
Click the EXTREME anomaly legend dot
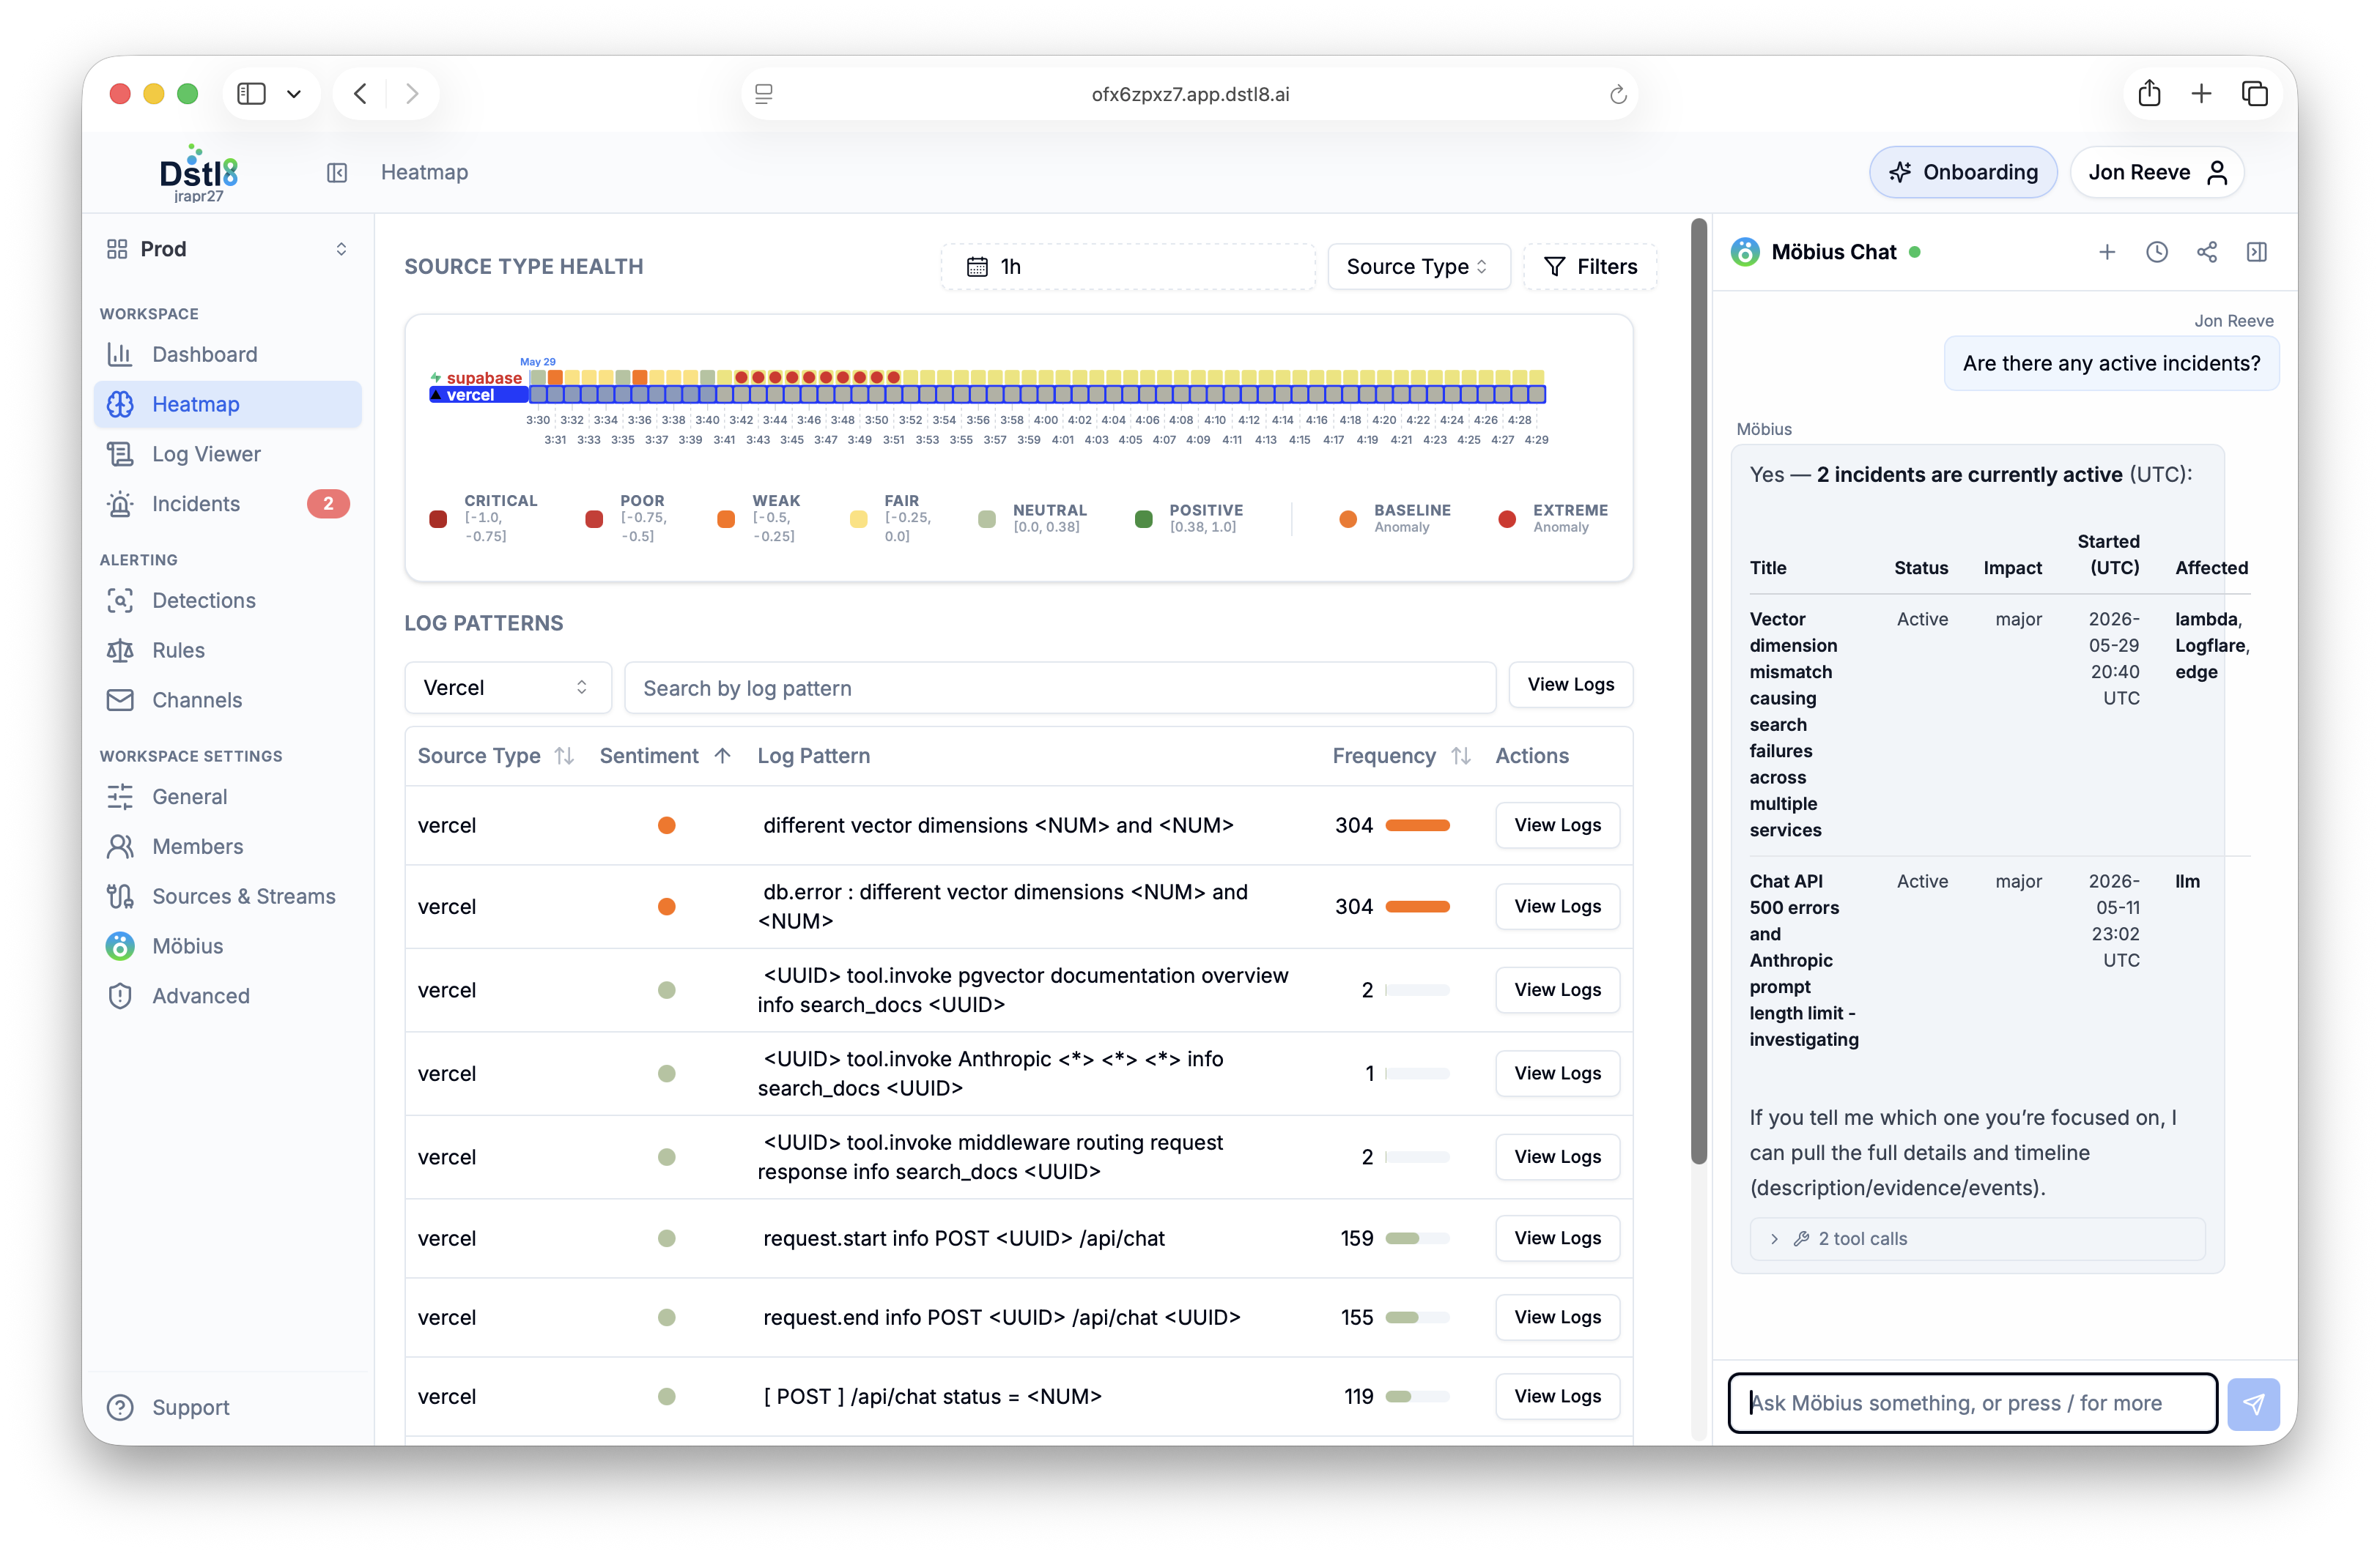click(1507, 520)
